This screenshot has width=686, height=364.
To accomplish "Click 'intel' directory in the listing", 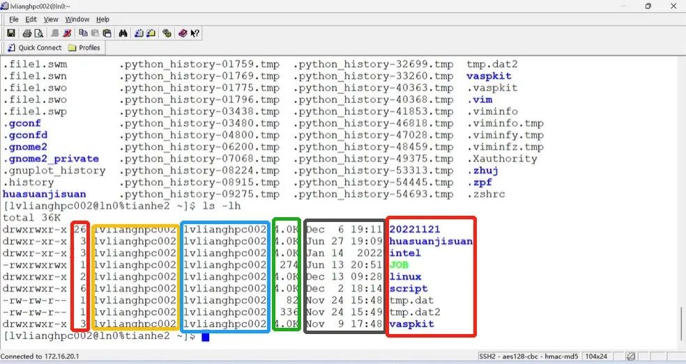I will pyautogui.click(x=405, y=253).
